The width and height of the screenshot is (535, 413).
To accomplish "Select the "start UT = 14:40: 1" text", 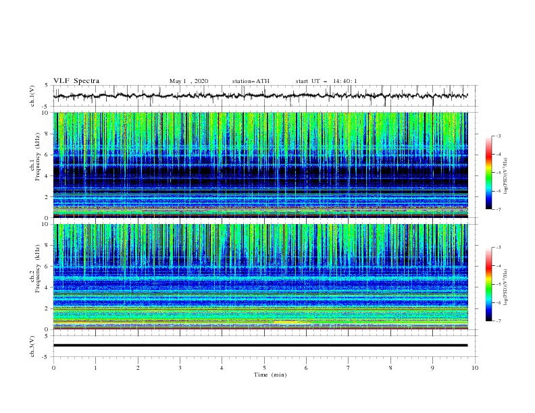I will tap(326, 81).
